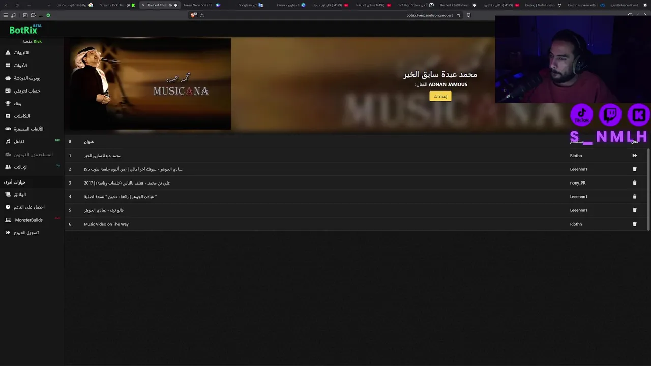The width and height of the screenshot is (651, 366).
Task: Delete 'Music Video on The Way' song
Action: click(634, 224)
